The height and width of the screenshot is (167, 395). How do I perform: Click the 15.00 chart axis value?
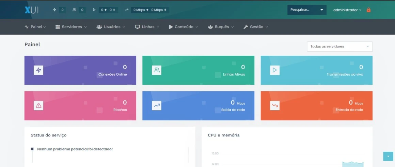(x=215, y=153)
